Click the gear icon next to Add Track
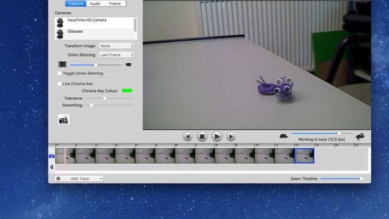 [x=58, y=178]
